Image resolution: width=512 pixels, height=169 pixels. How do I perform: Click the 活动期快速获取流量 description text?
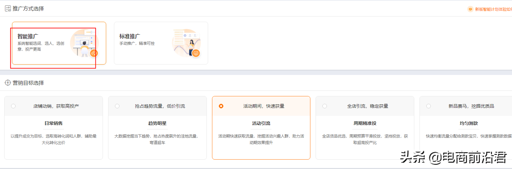coord(261,139)
